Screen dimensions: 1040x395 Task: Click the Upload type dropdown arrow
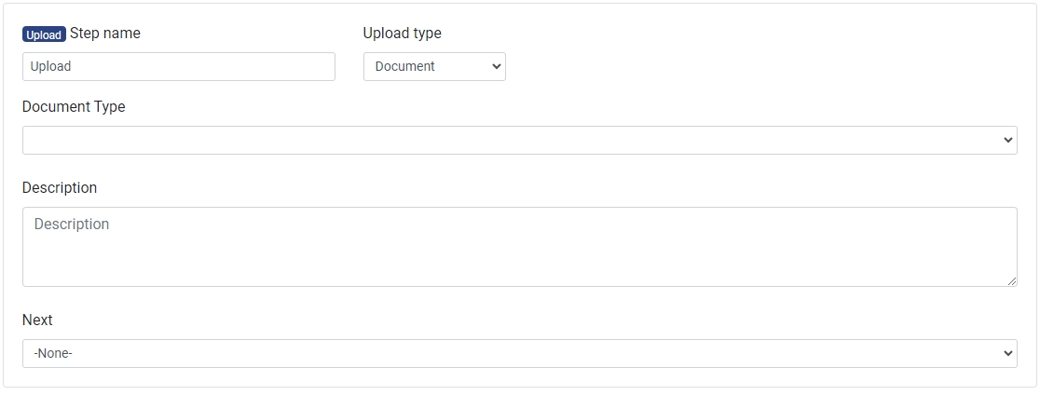tap(496, 67)
